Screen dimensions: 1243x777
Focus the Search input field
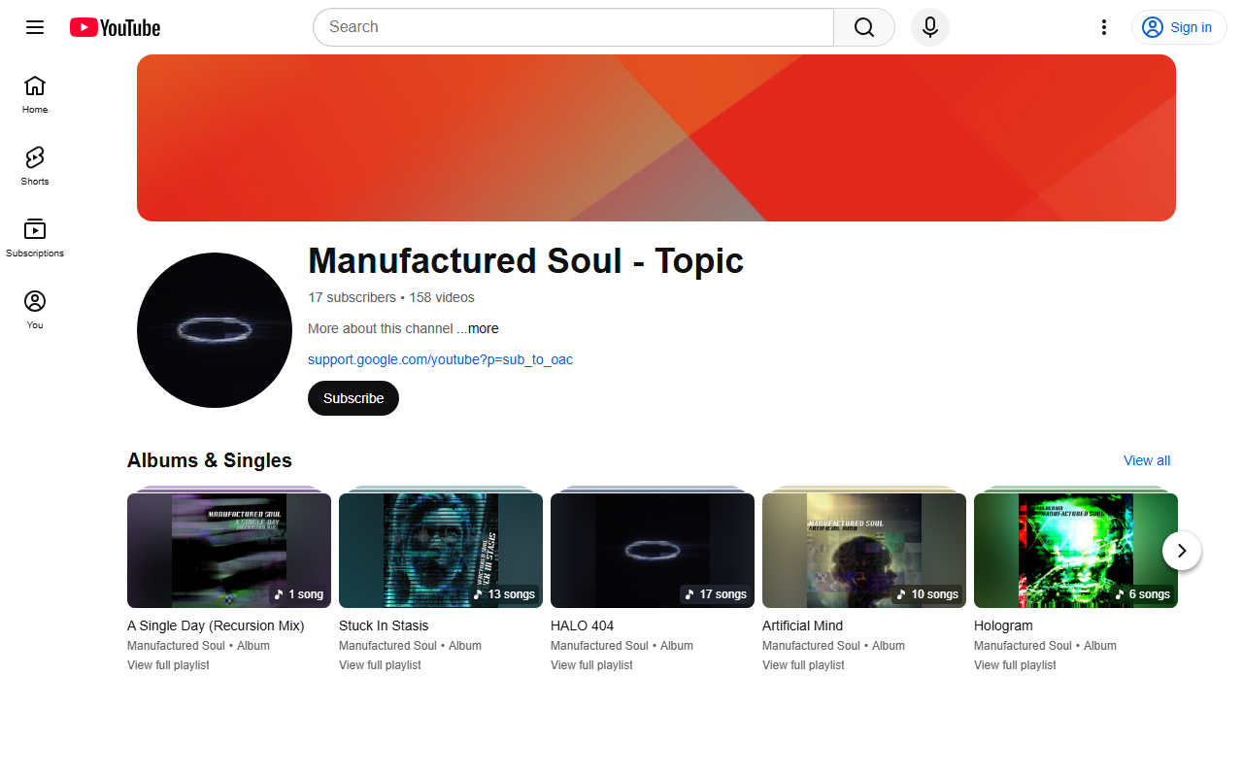tap(573, 27)
